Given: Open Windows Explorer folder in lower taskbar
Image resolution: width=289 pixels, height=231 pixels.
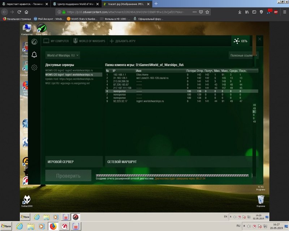Looking at the screenshot, I should [x=31, y=226].
